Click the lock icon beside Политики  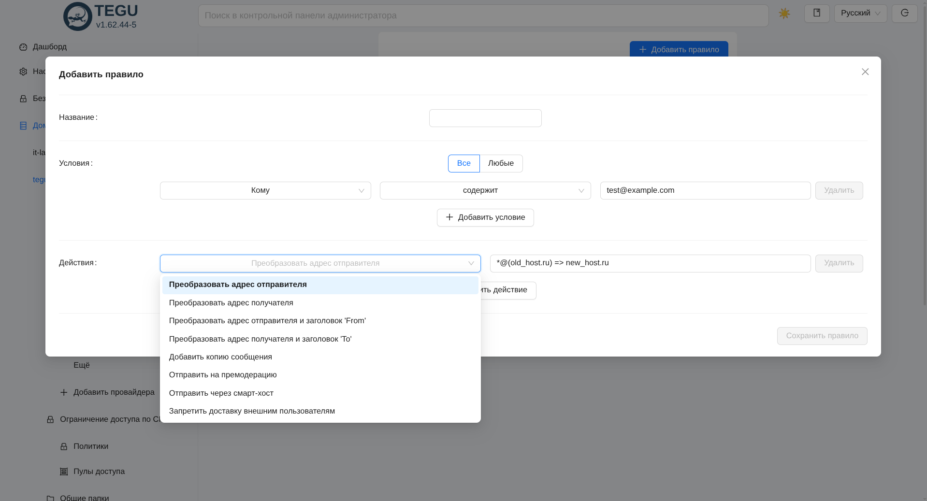point(64,446)
